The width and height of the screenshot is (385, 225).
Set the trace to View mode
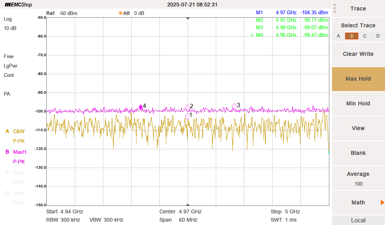(358, 128)
